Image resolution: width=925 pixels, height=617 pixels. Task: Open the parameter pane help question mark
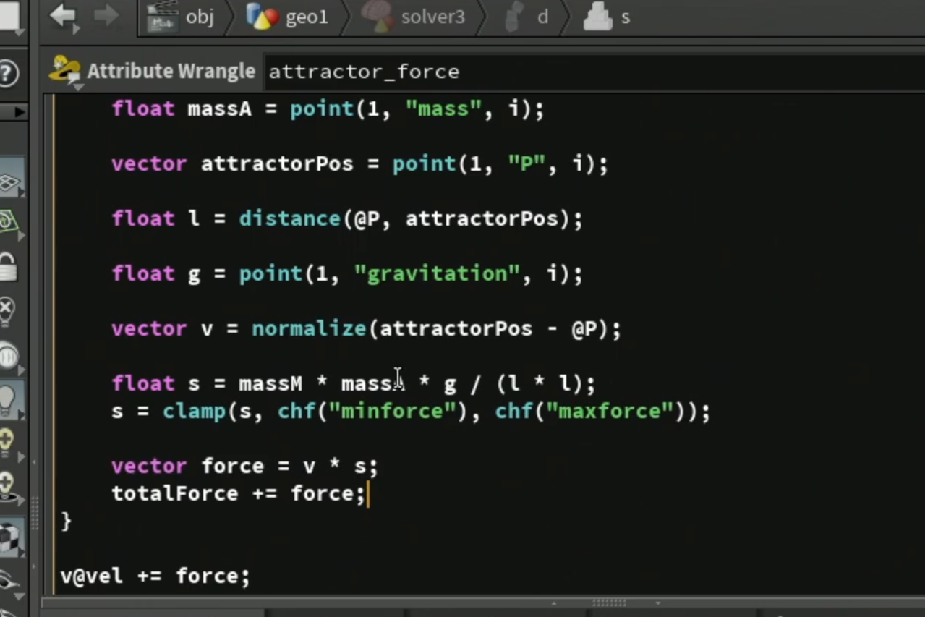[7, 73]
